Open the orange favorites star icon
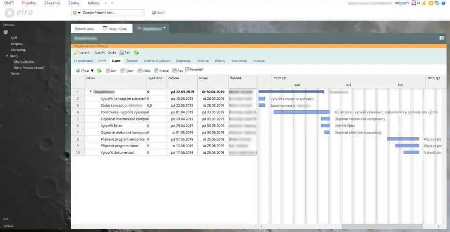Viewport: 450px width, 232px height. (431, 3)
